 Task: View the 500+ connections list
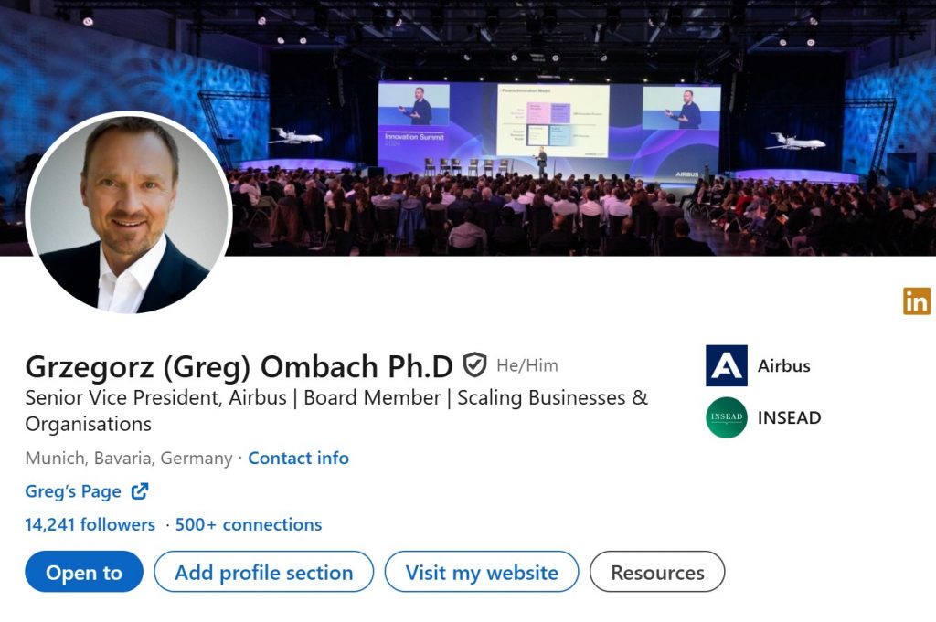pyautogui.click(x=249, y=524)
